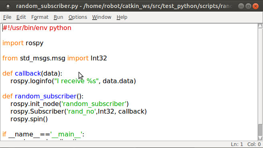The width and height of the screenshot is (263, 148).
Task: Click the 'callback' function name in def line
Action: tap(28, 73)
